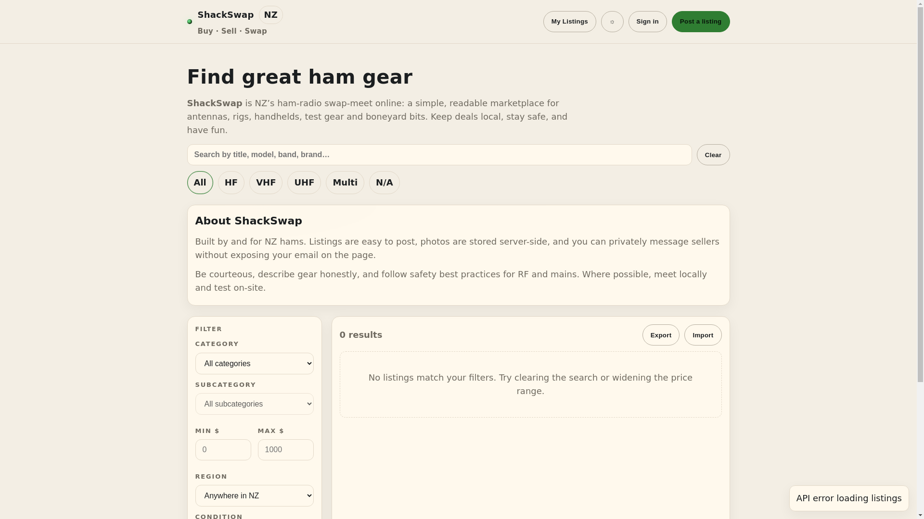This screenshot has width=924, height=519.
Task: Choose the N/A band chip
Action: point(385,183)
